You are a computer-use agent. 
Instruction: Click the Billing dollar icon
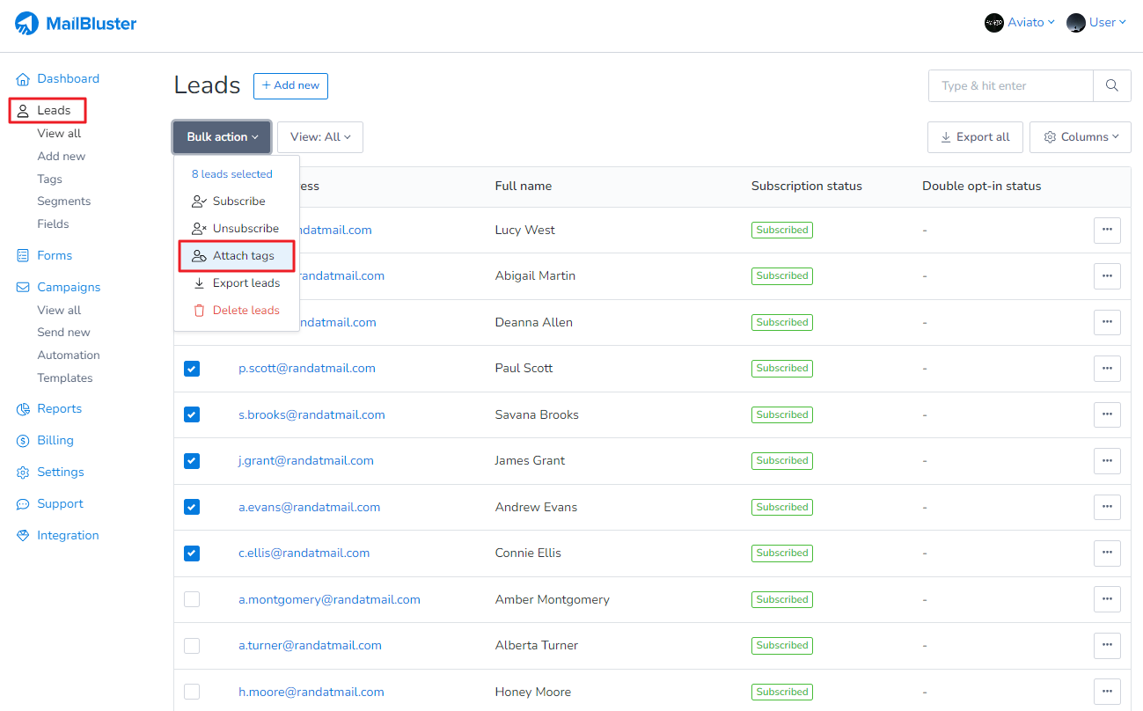click(23, 441)
